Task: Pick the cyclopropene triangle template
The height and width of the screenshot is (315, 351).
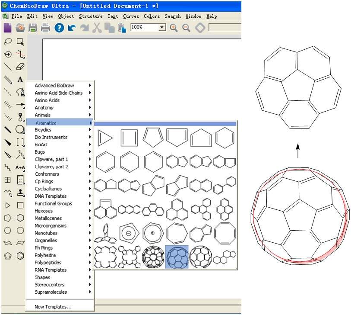Action: 105,138
